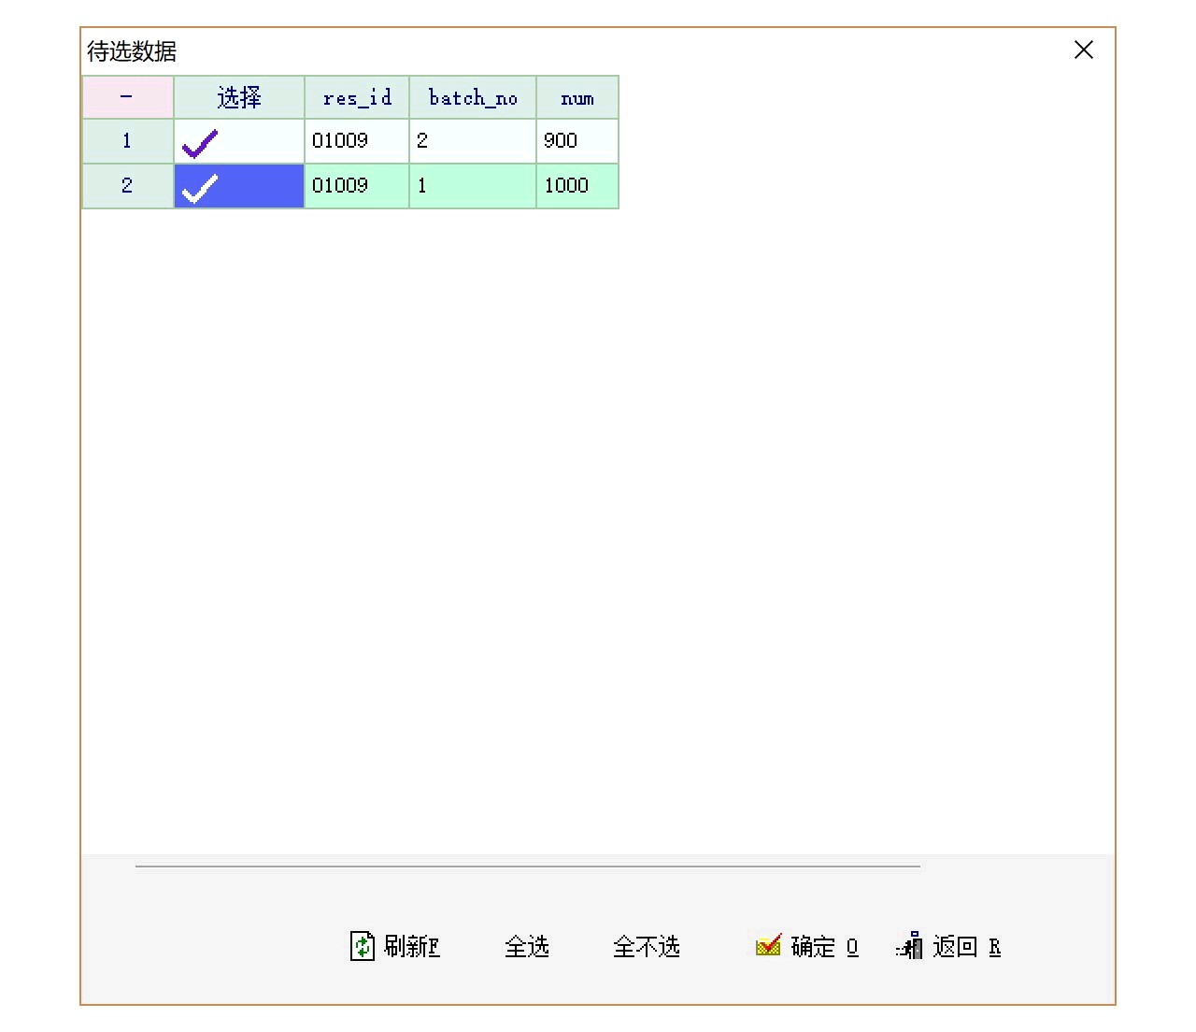Image resolution: width=1196 pixels, height=1032 pixels.
Task: Click the batch_no cell in row 1
Action: coord(472,141)
